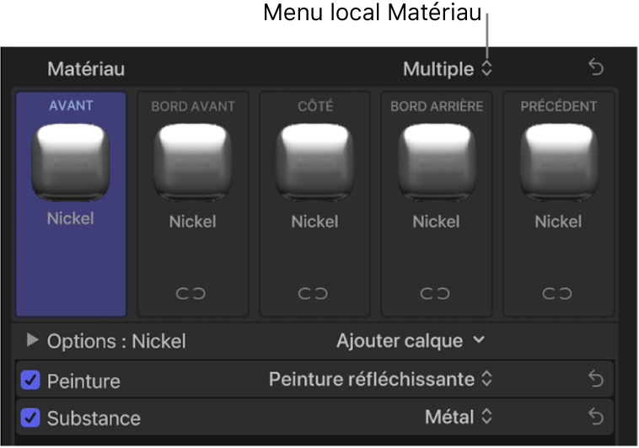Select the Avant nickel material preview
639x448 pixels.
pos(71,163)
